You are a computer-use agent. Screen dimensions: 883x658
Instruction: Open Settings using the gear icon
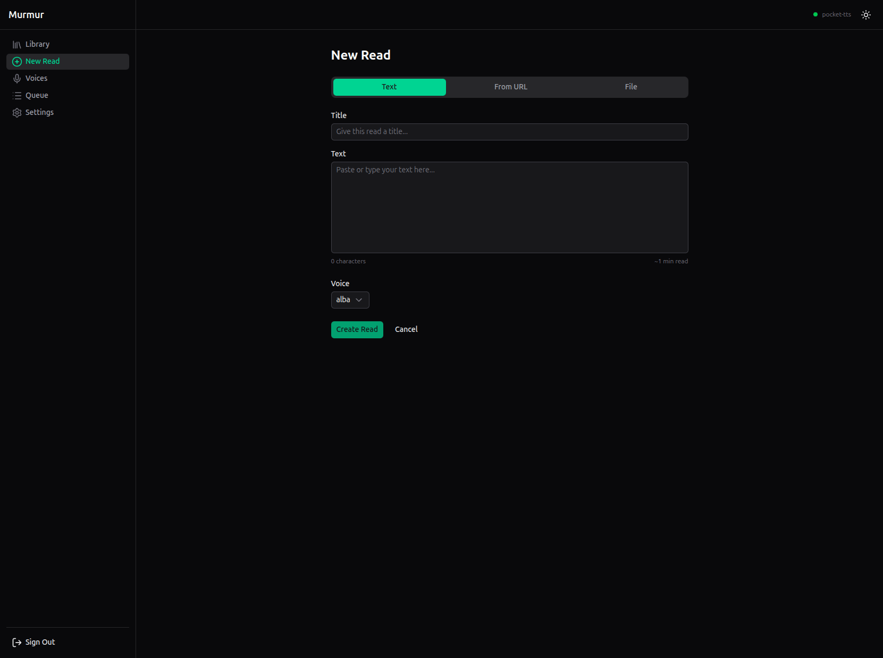click(16, 112)
